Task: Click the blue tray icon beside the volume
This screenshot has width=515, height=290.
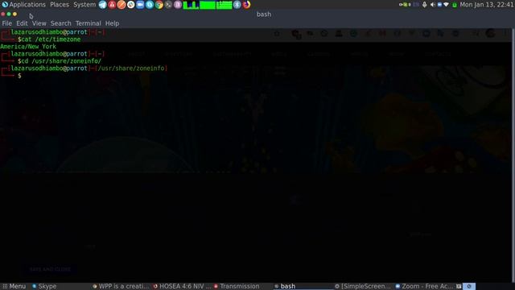Action: click(x=439, y=5)
